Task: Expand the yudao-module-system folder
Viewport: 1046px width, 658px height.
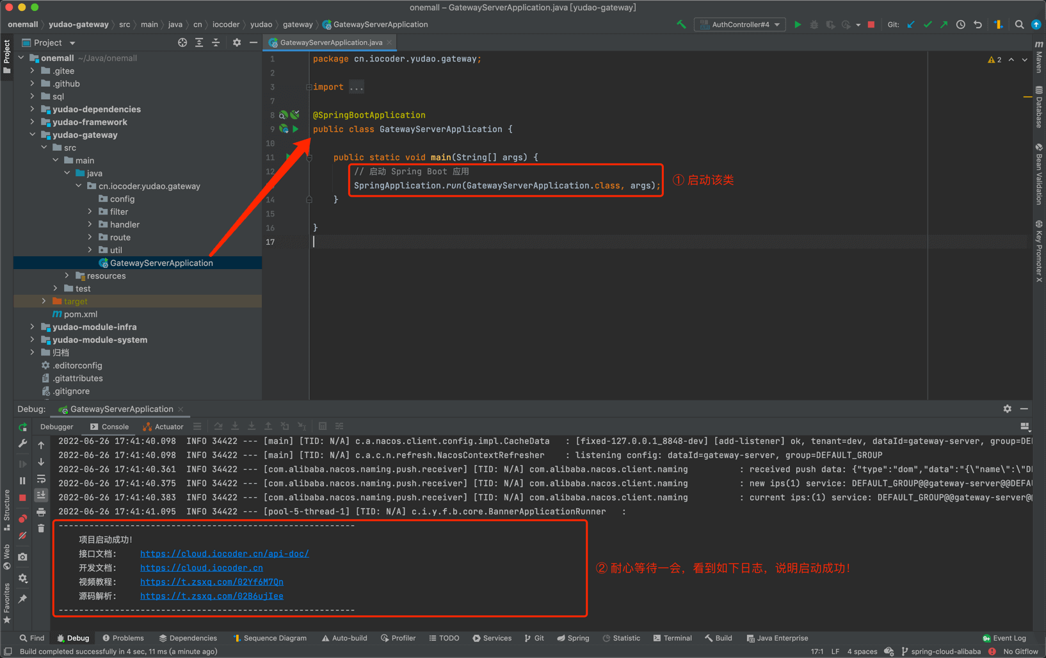Action: [33, 340]
